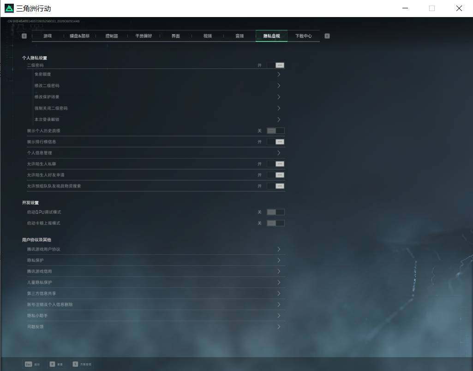
Task: Disable the 允许陌生人私聊 switch
Action: 275,164
